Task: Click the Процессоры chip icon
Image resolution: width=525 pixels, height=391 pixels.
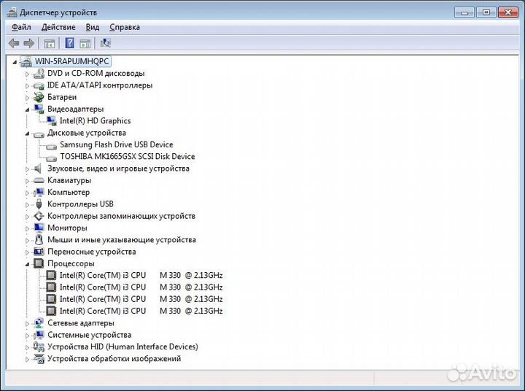Action: 39,263
